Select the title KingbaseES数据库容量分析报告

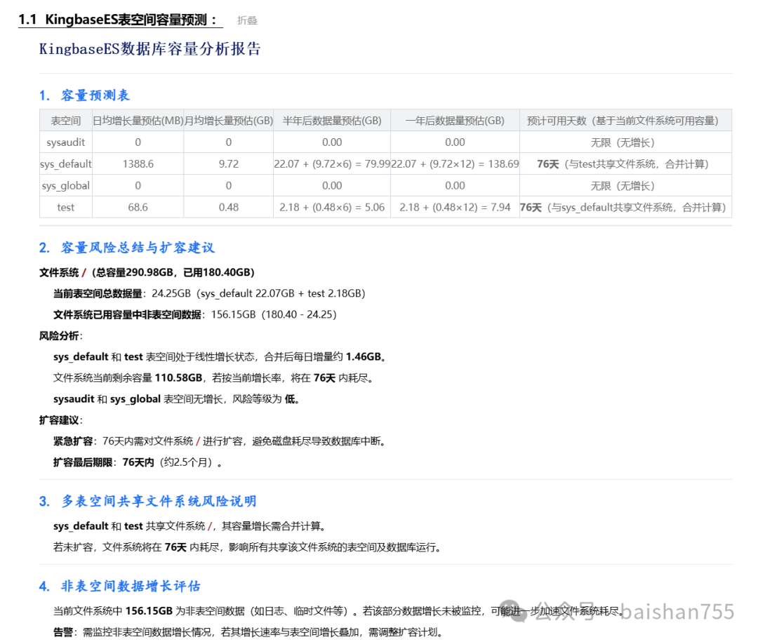pyautogui.click(x=150, y=49)
